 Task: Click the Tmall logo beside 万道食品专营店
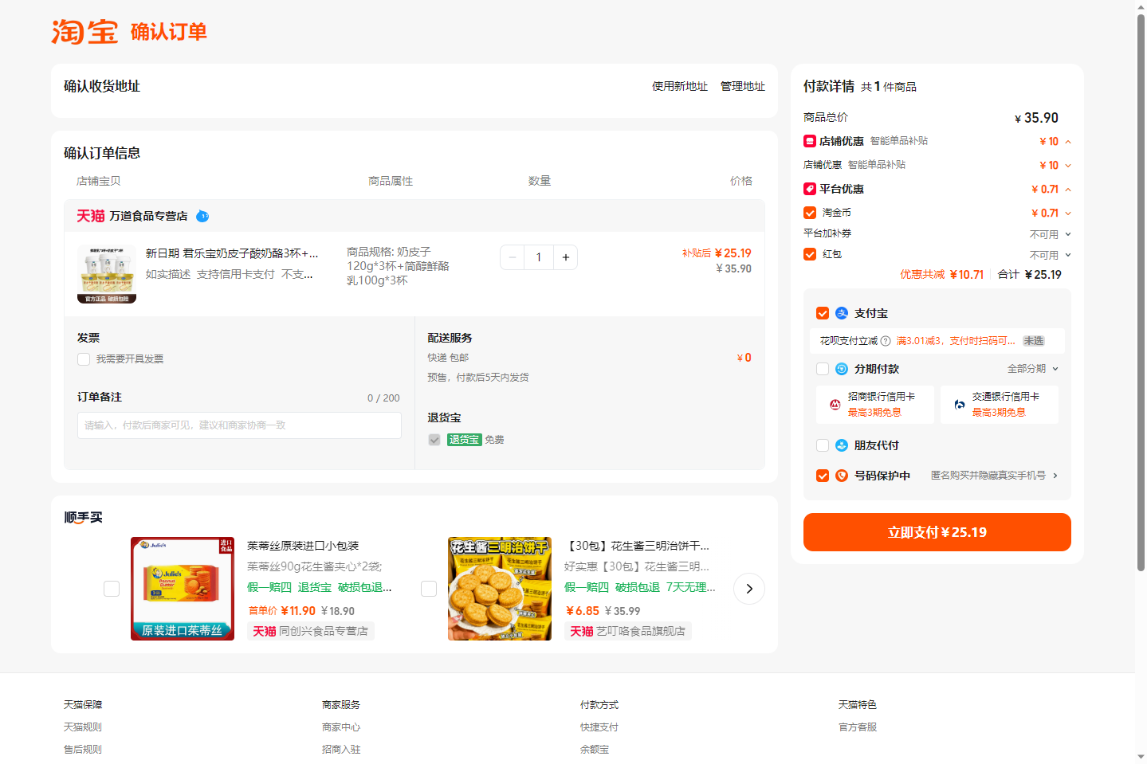click(x=91, y=216)
